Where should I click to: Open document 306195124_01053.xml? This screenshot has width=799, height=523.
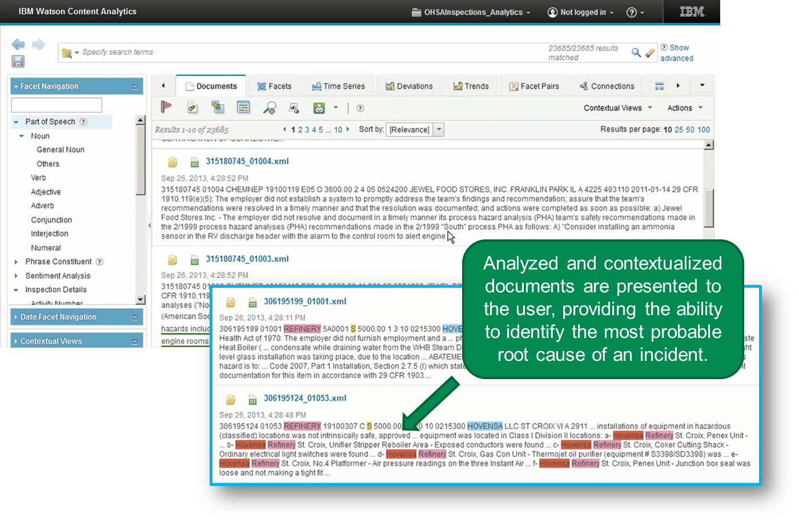(305, 399)
